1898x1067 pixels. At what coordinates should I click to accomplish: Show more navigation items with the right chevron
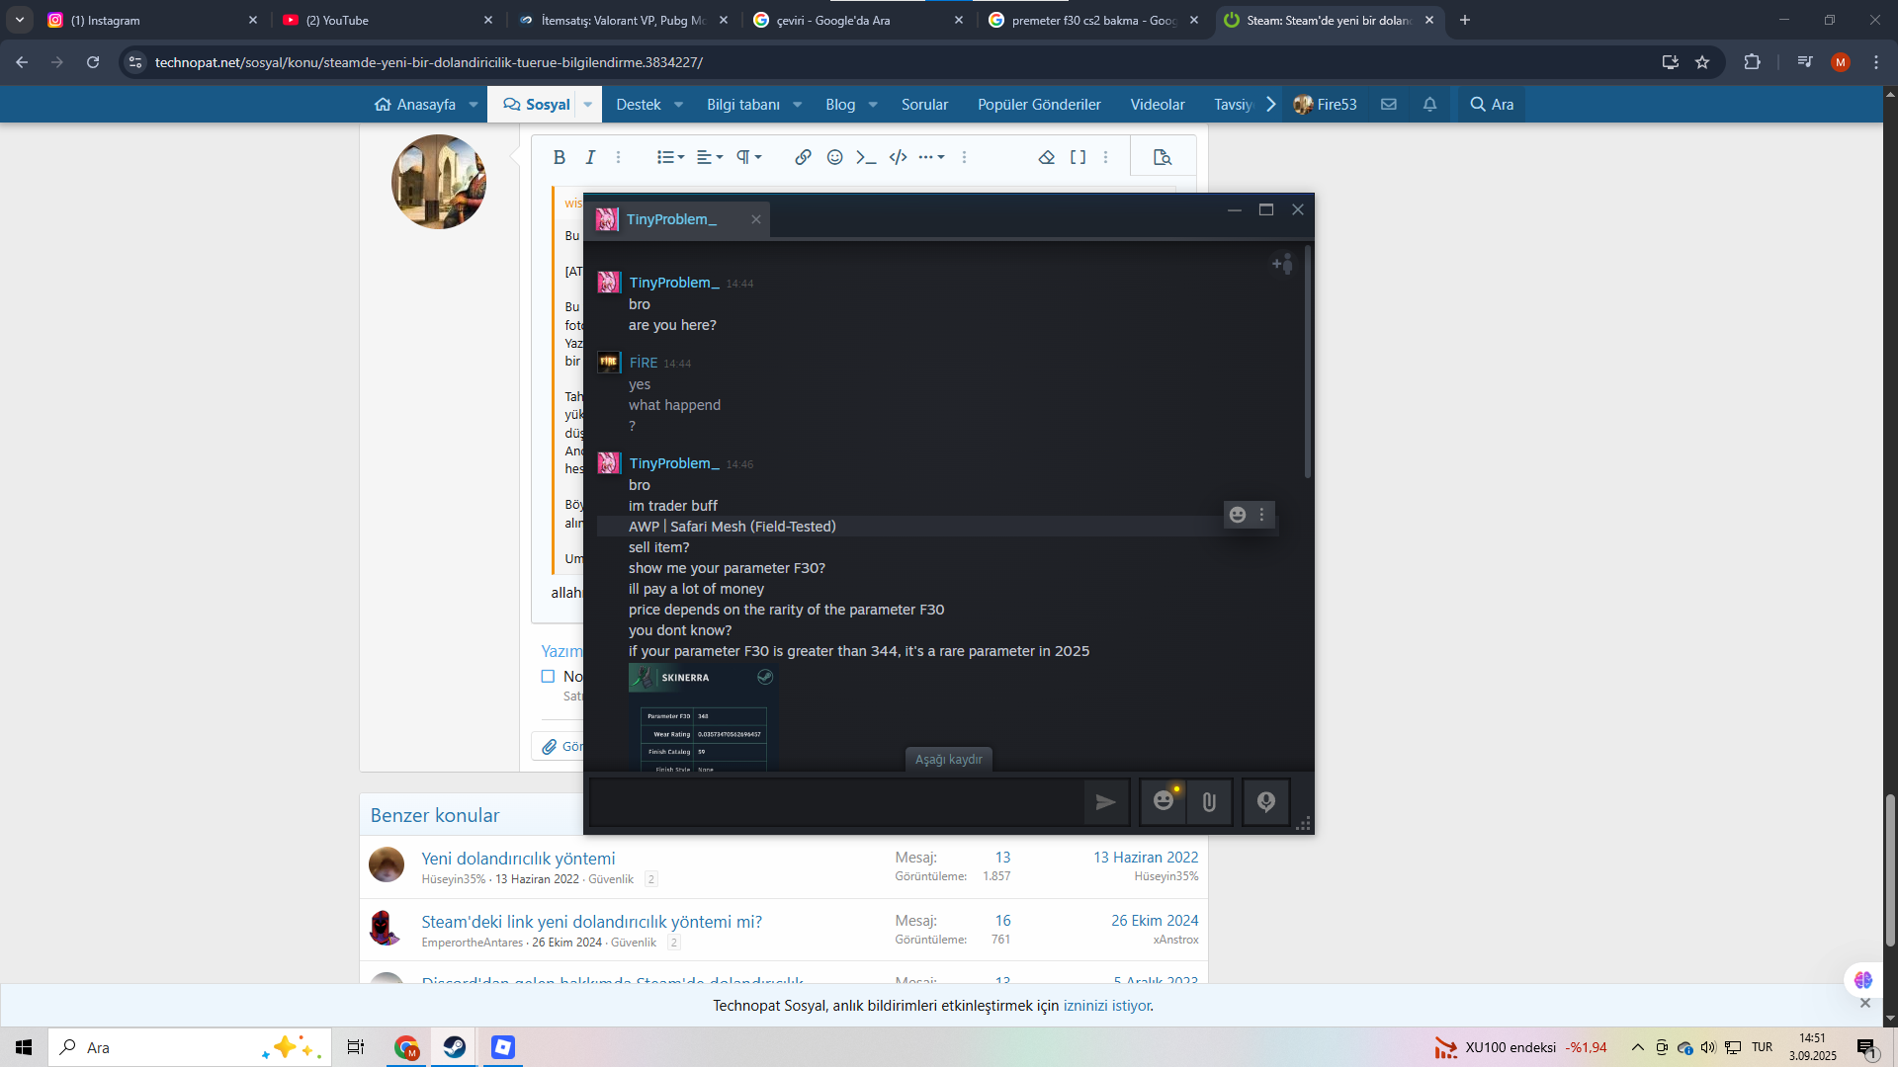pos(1271,104)
